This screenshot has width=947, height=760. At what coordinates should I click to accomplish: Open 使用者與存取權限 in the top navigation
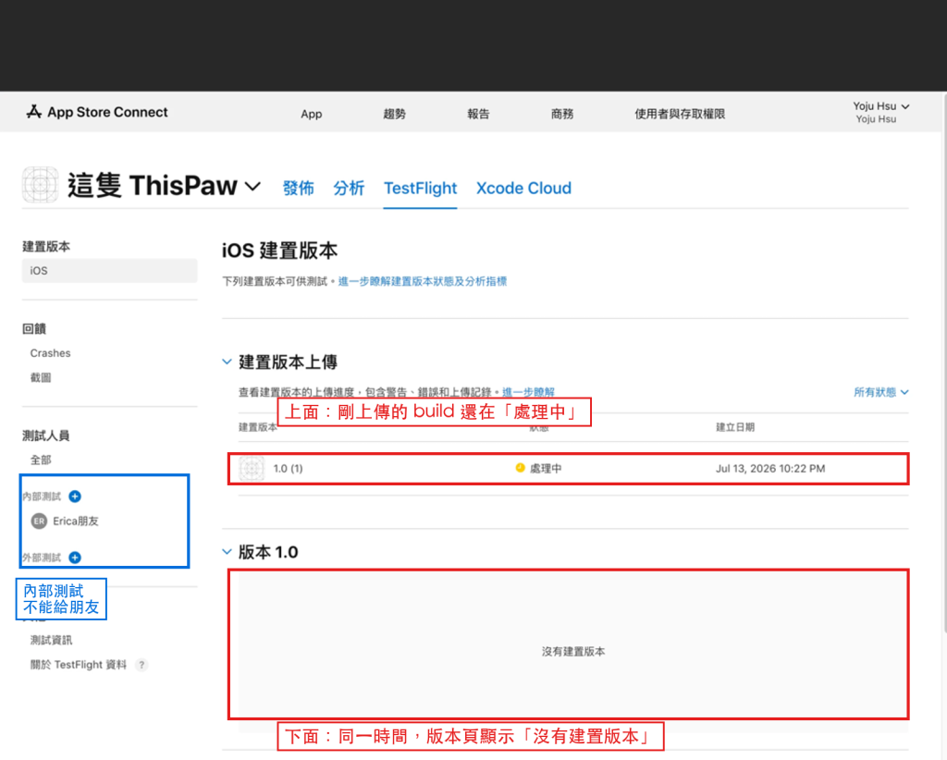click(680, 114)
